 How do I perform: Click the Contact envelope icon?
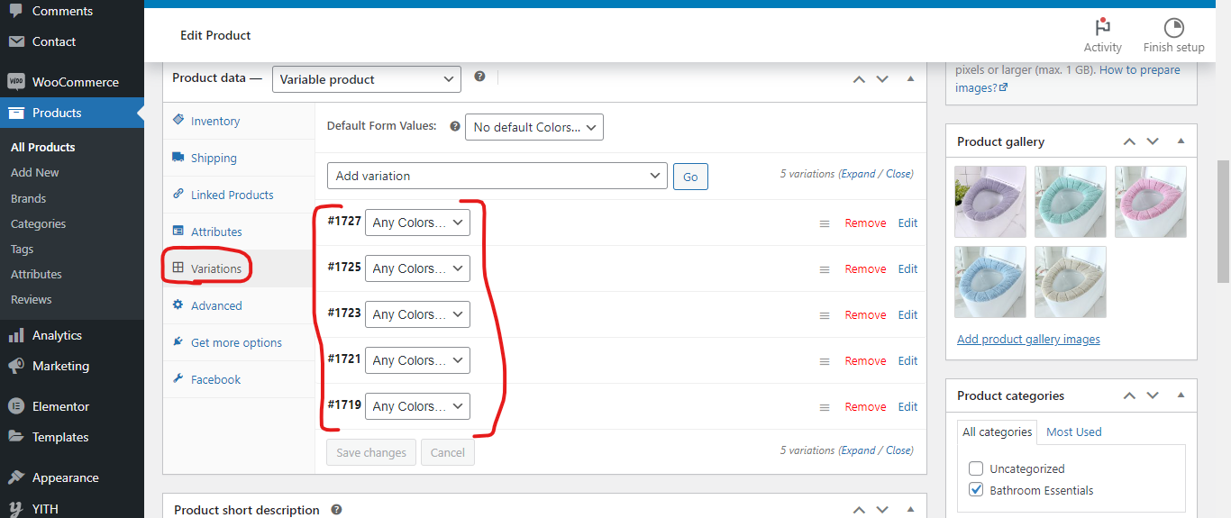16,41
